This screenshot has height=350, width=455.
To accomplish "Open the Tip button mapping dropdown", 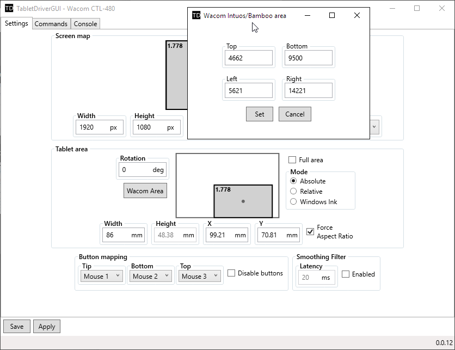I will 102,277.
